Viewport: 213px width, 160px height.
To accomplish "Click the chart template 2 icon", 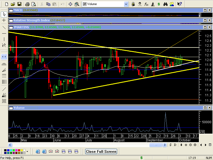I will pyautogui.click(x=57, y=151).
